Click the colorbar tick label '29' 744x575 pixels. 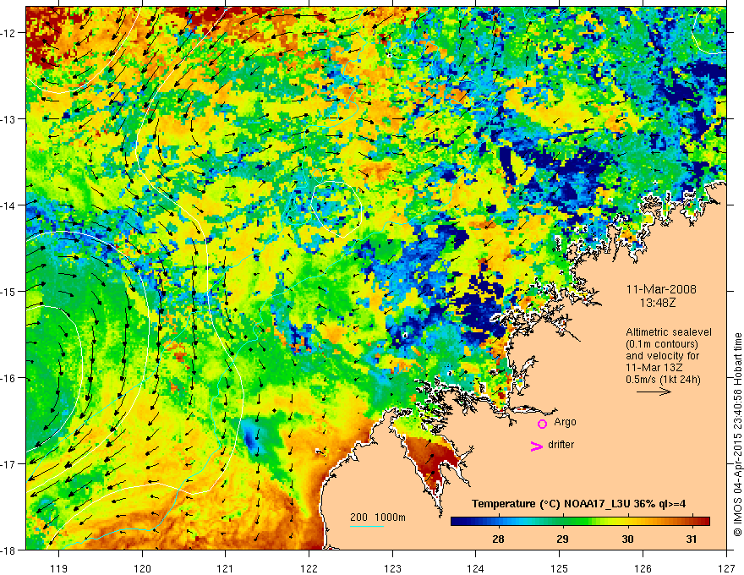coord(562,539)
